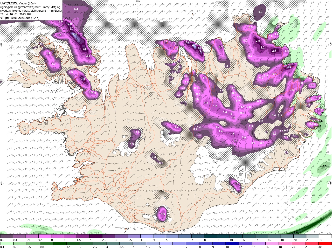332x249 pixels.
Task: Select the first purple swatch labeled 0.2
Action: (6, 236)
